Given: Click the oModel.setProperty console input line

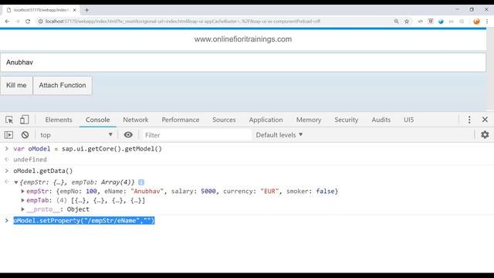Looking at the screenshot, I should [84, 220].
